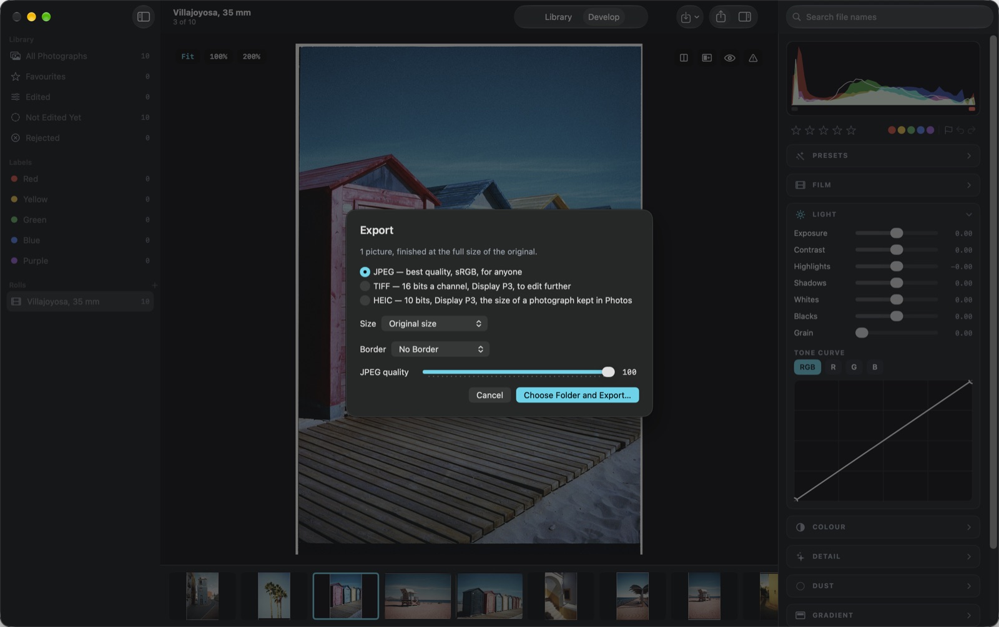The height and width of the screenshot is (627, 999).
Task: Click Choose Folder and Export button
Action: pyautogui.click(x=577, y=395)
